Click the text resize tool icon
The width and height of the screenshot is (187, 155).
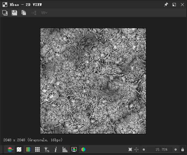[x=47, y=149]
